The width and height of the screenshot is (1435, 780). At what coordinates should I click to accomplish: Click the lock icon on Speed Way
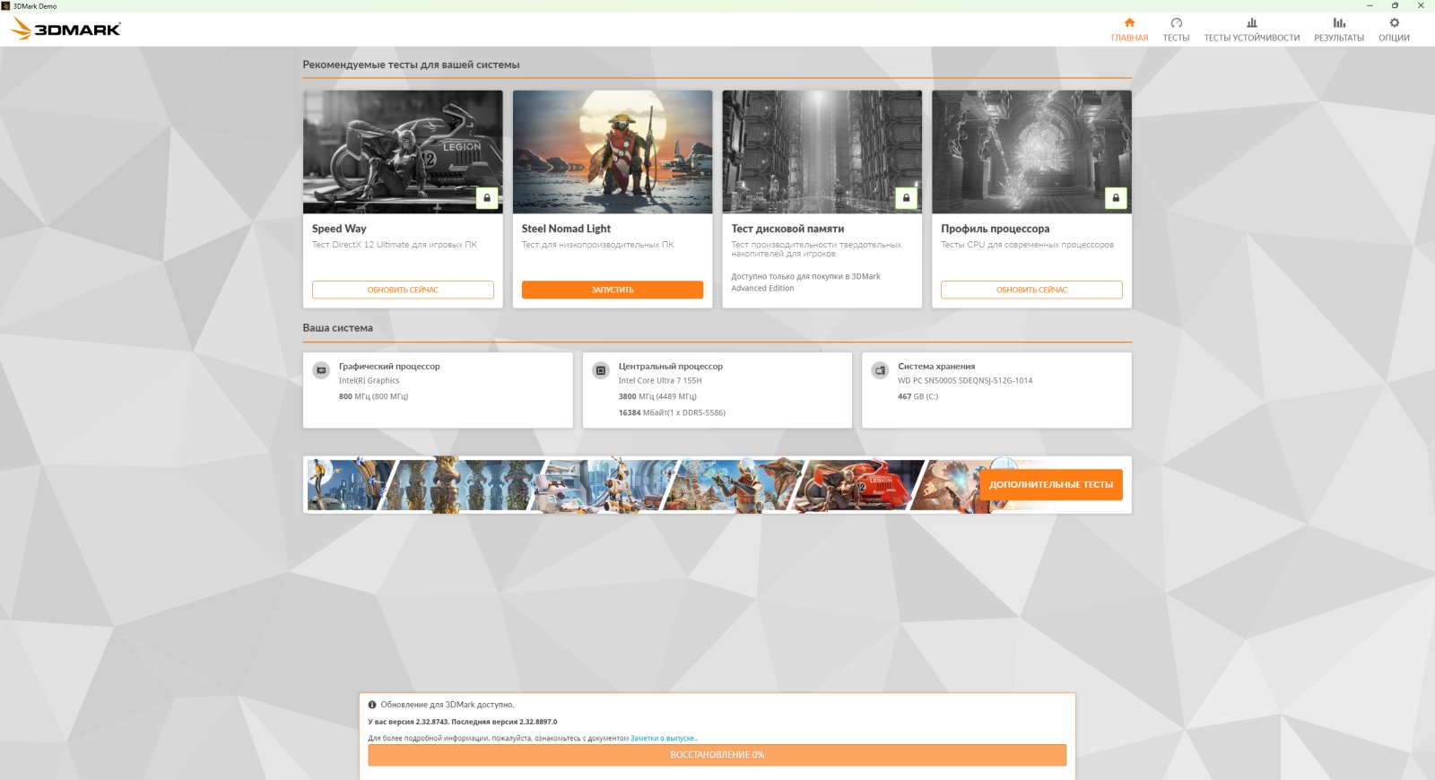pyautogui.click(x=487, y=197)
